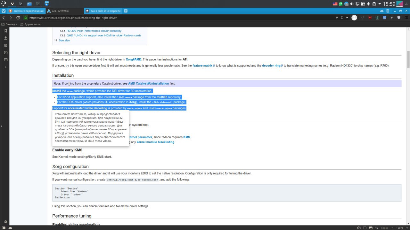Screen dimensions: 410x230
Task: Click the accelerated video decoding link
Action: tap(87, 108)
